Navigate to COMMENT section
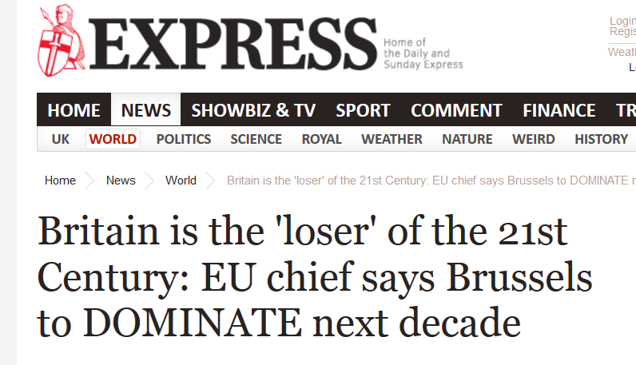Viewport: 636px width, 365px height. pos(456,110)
